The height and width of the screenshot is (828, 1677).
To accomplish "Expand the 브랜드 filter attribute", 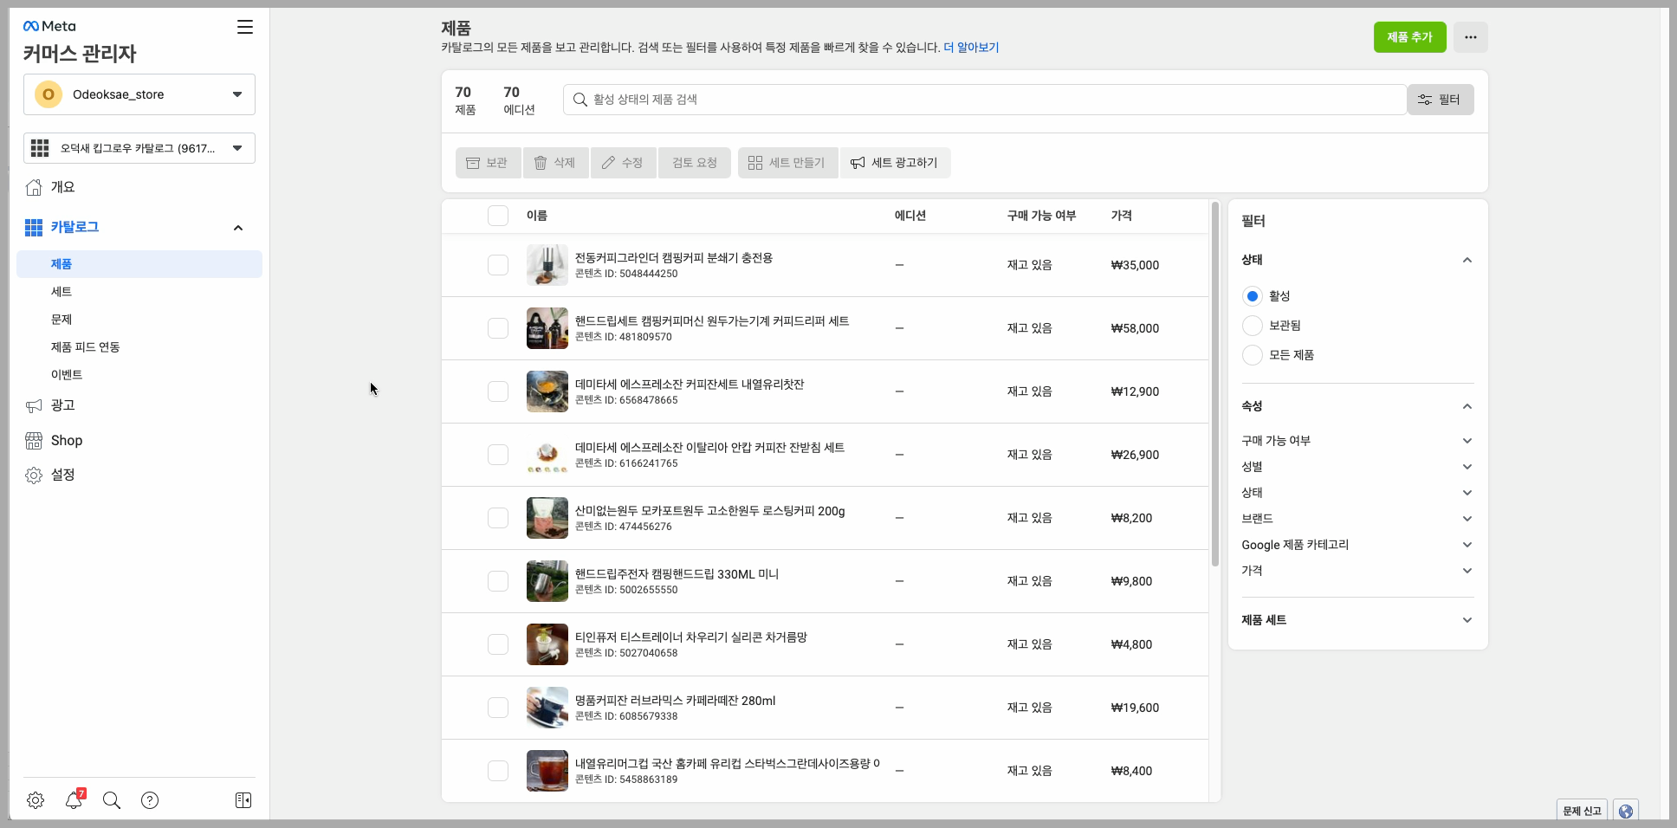I will (x=1356, y=519).
